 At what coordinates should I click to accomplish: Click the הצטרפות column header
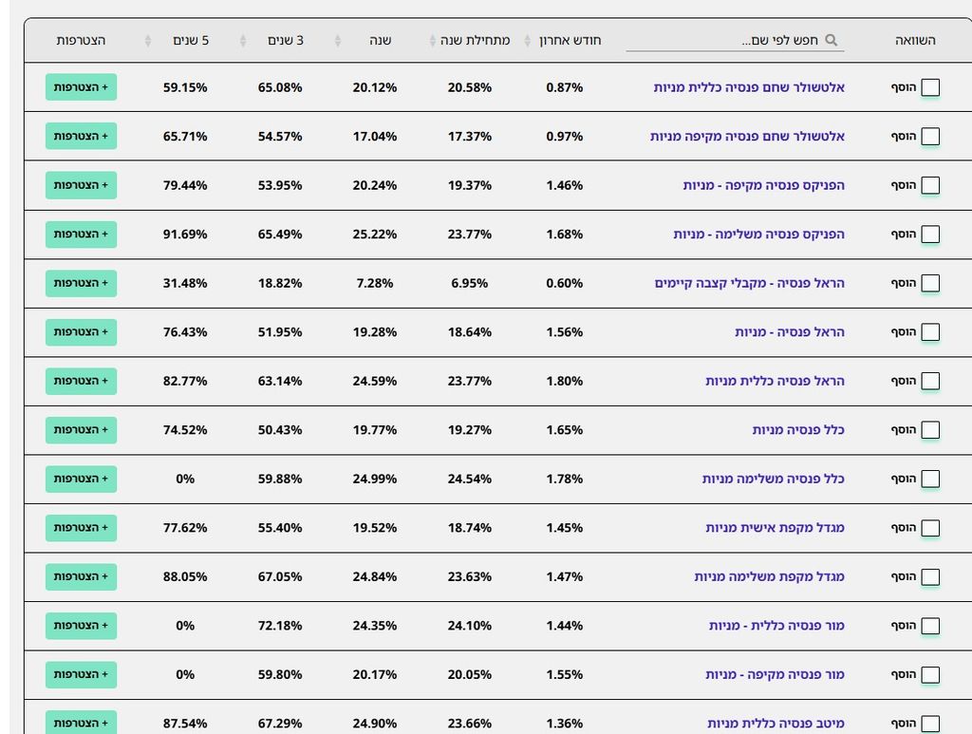click(81, 40)
